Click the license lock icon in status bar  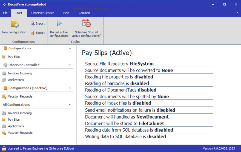[x=4, y=148]
